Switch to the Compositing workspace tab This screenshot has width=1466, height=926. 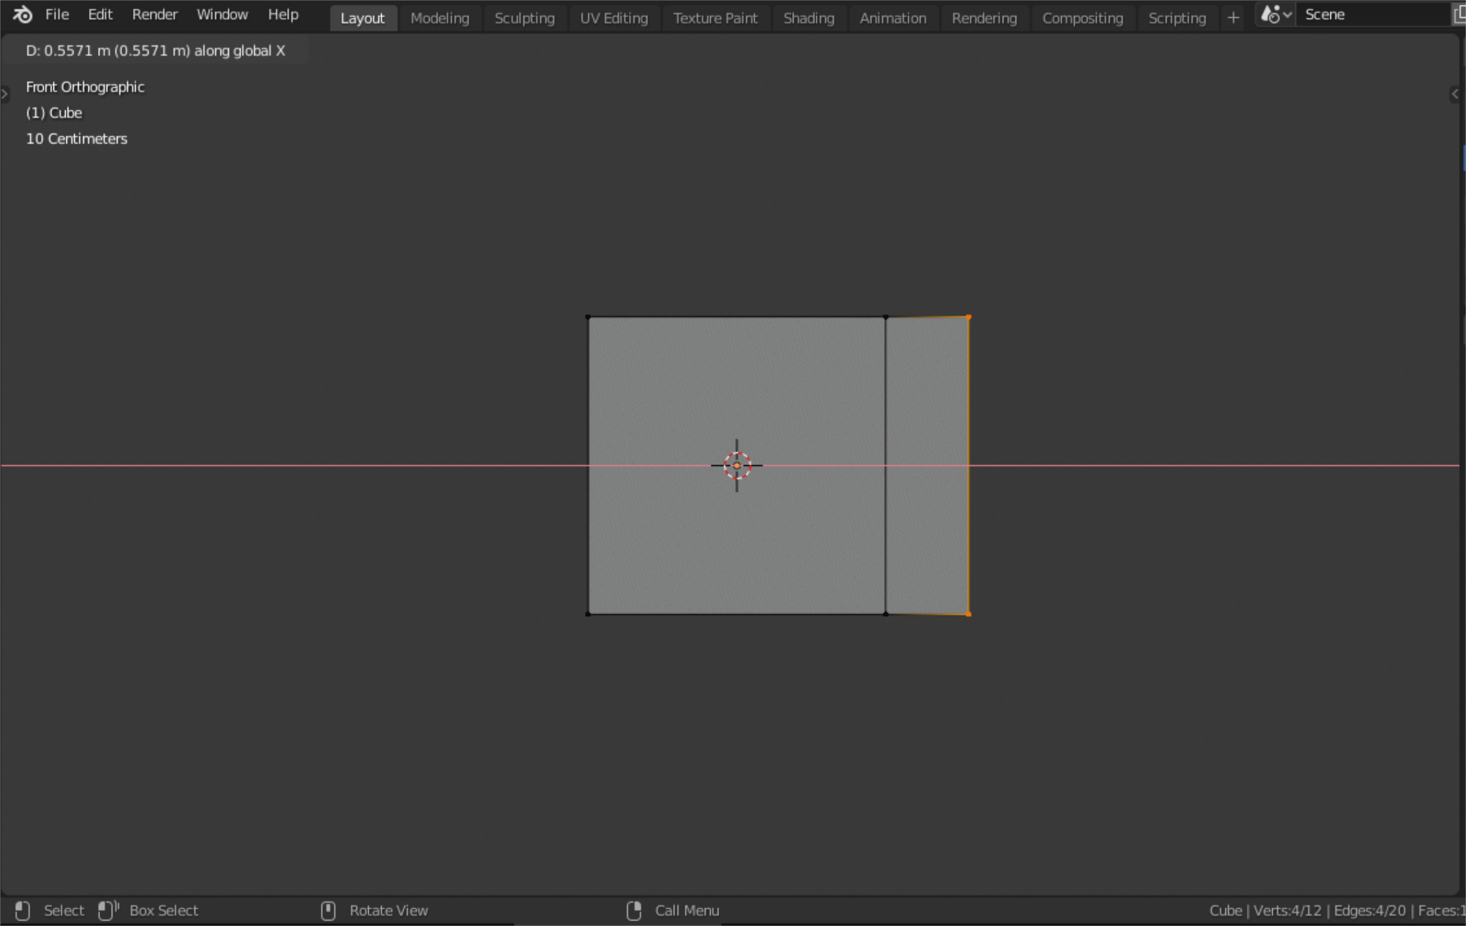click(1082, 18)
